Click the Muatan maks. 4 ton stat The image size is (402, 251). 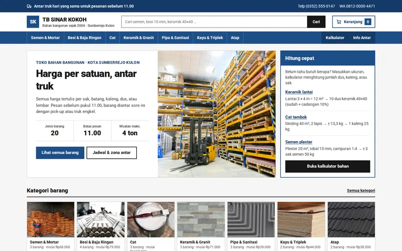(130, 131)
